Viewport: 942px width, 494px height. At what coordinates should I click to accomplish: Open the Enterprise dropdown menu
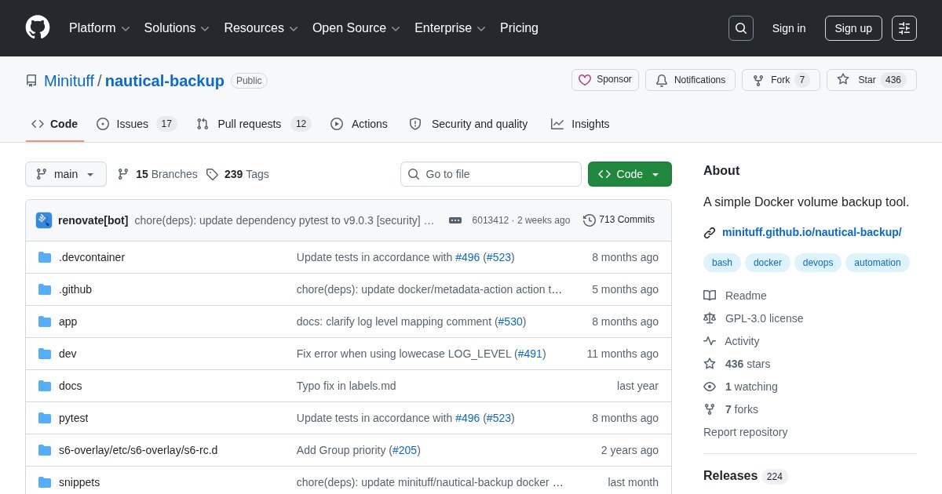pos(450,28)
